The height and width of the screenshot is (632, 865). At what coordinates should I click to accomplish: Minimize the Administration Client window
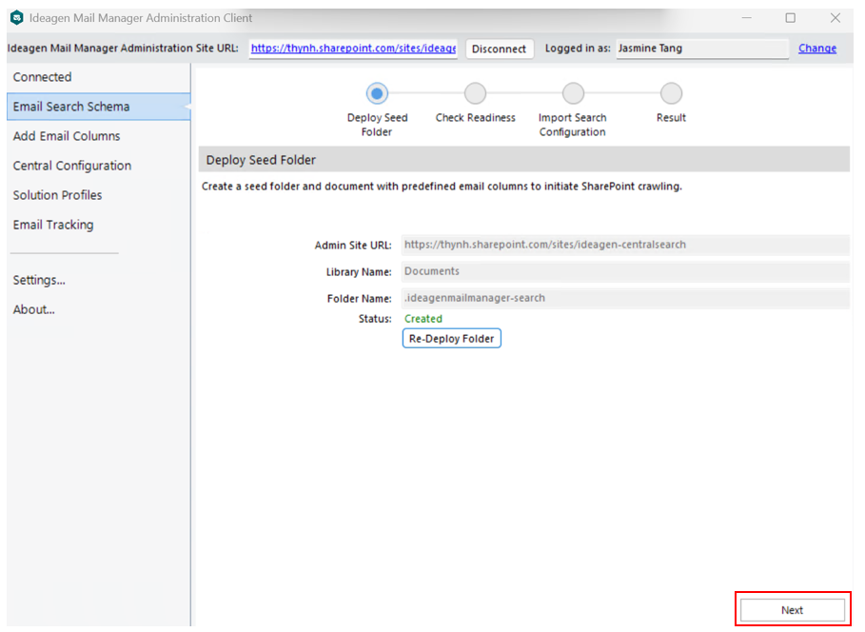746,18
